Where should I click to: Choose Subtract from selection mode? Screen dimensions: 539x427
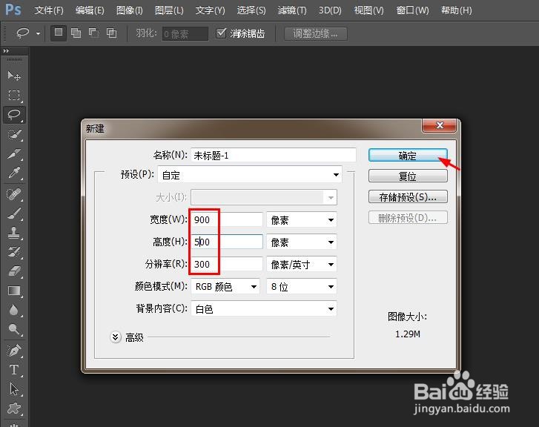tap(94, 33)
